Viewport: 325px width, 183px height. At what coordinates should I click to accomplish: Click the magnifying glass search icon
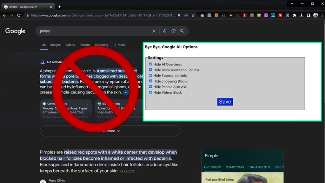pos(182,31)
